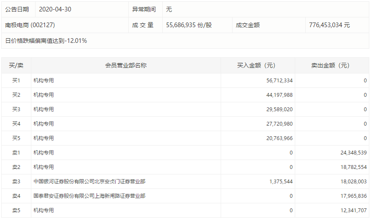371x219 pixels.
Task: Click 机构专用 in the 买1 row
Action: pos(44,81)
